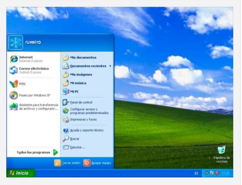
Task: Click the Documentos recientes label text
Action: [88, 66]
